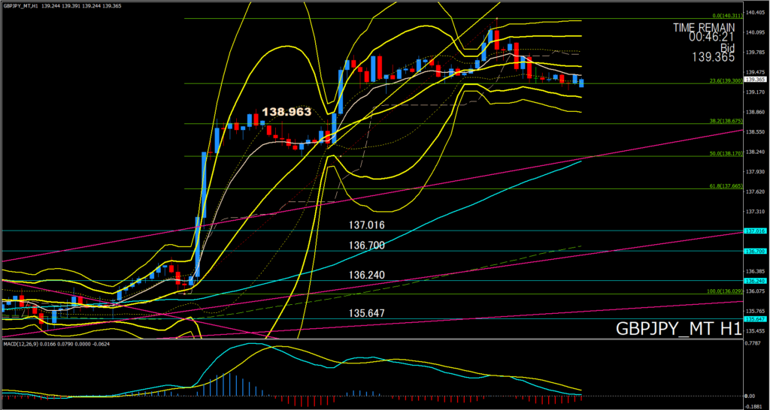Click the 135.765 price axis value
Screen dimensions: 770x410
click(756, 311)
